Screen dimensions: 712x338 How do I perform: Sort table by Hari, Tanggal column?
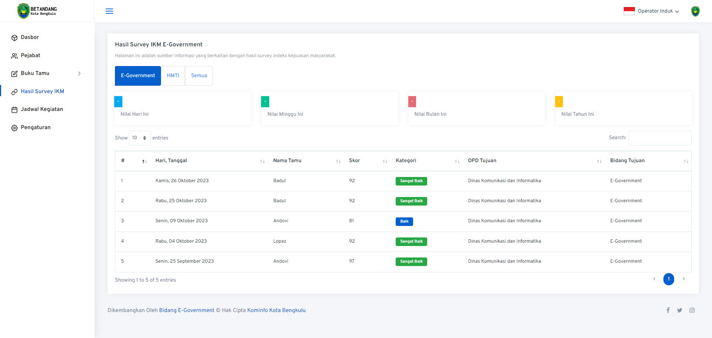click(208, 161)
